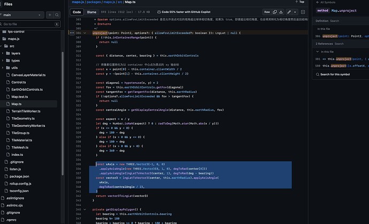Click Code 55% faster with GitHub Copilot
The image size is (369, 224).
186,12
